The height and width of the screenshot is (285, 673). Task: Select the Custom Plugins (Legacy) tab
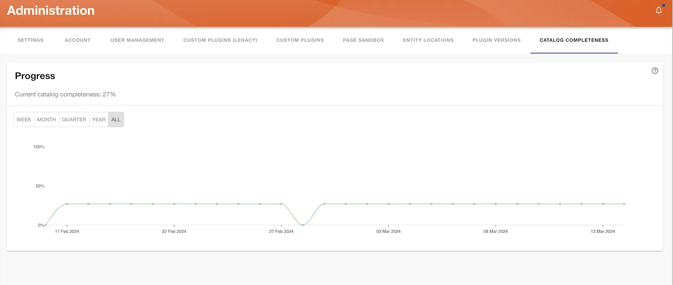[x=220, y=40]
